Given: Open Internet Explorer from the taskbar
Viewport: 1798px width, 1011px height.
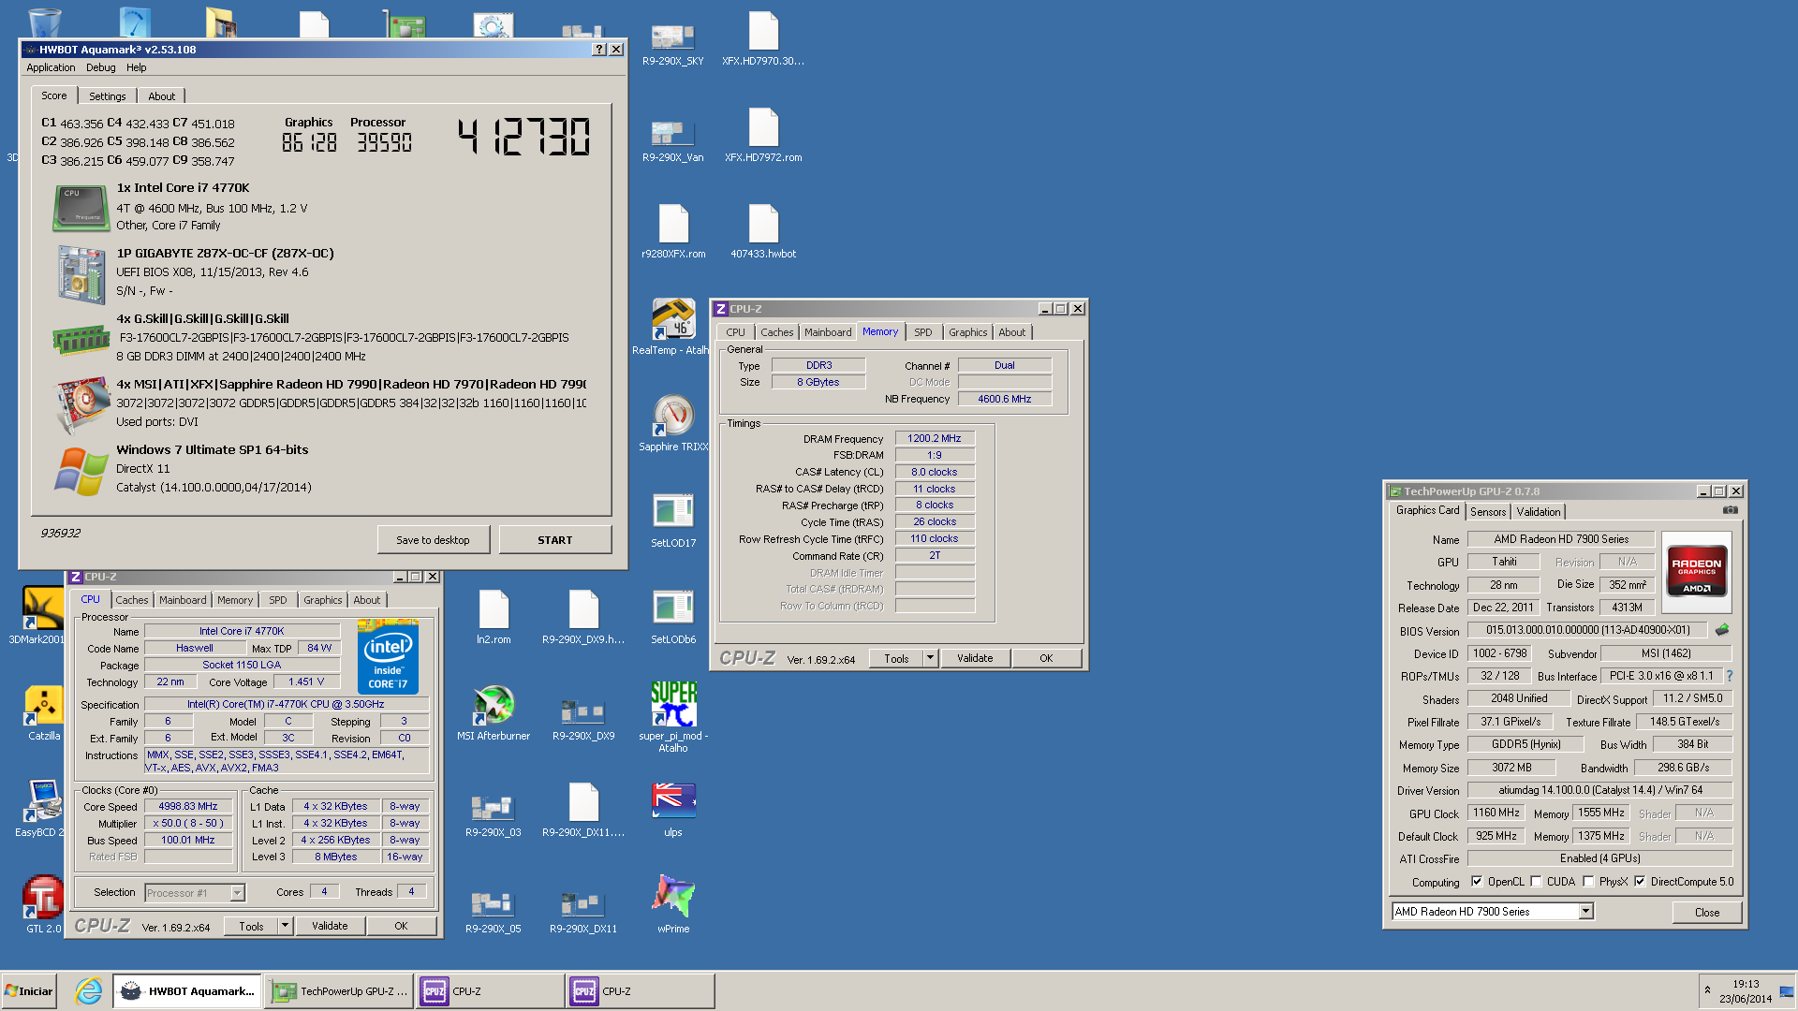Looking at the screenshot, I should 88,990.
